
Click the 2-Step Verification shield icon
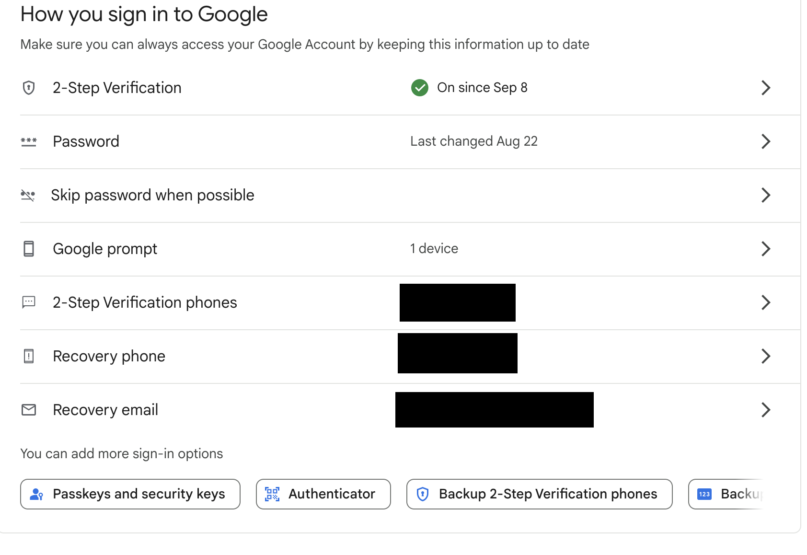29,88
